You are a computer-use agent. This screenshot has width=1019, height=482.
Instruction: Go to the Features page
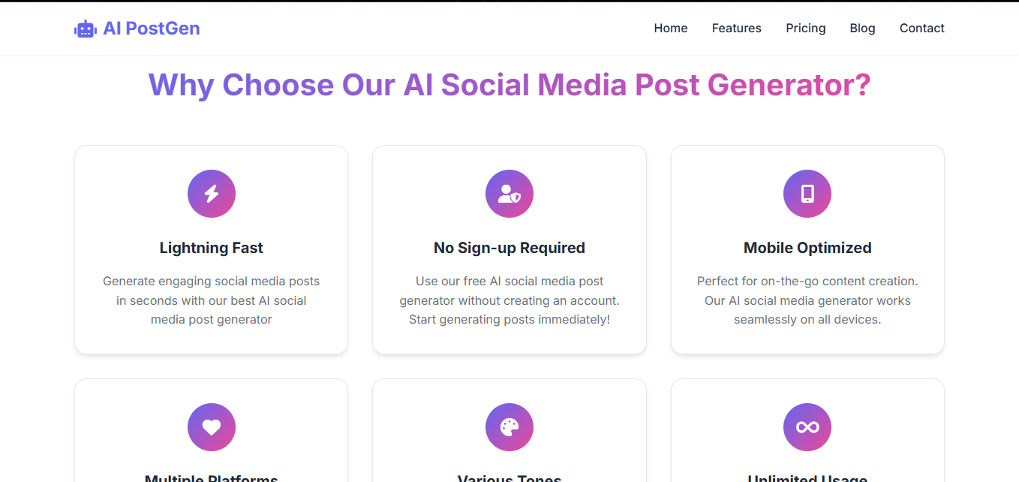737,29
